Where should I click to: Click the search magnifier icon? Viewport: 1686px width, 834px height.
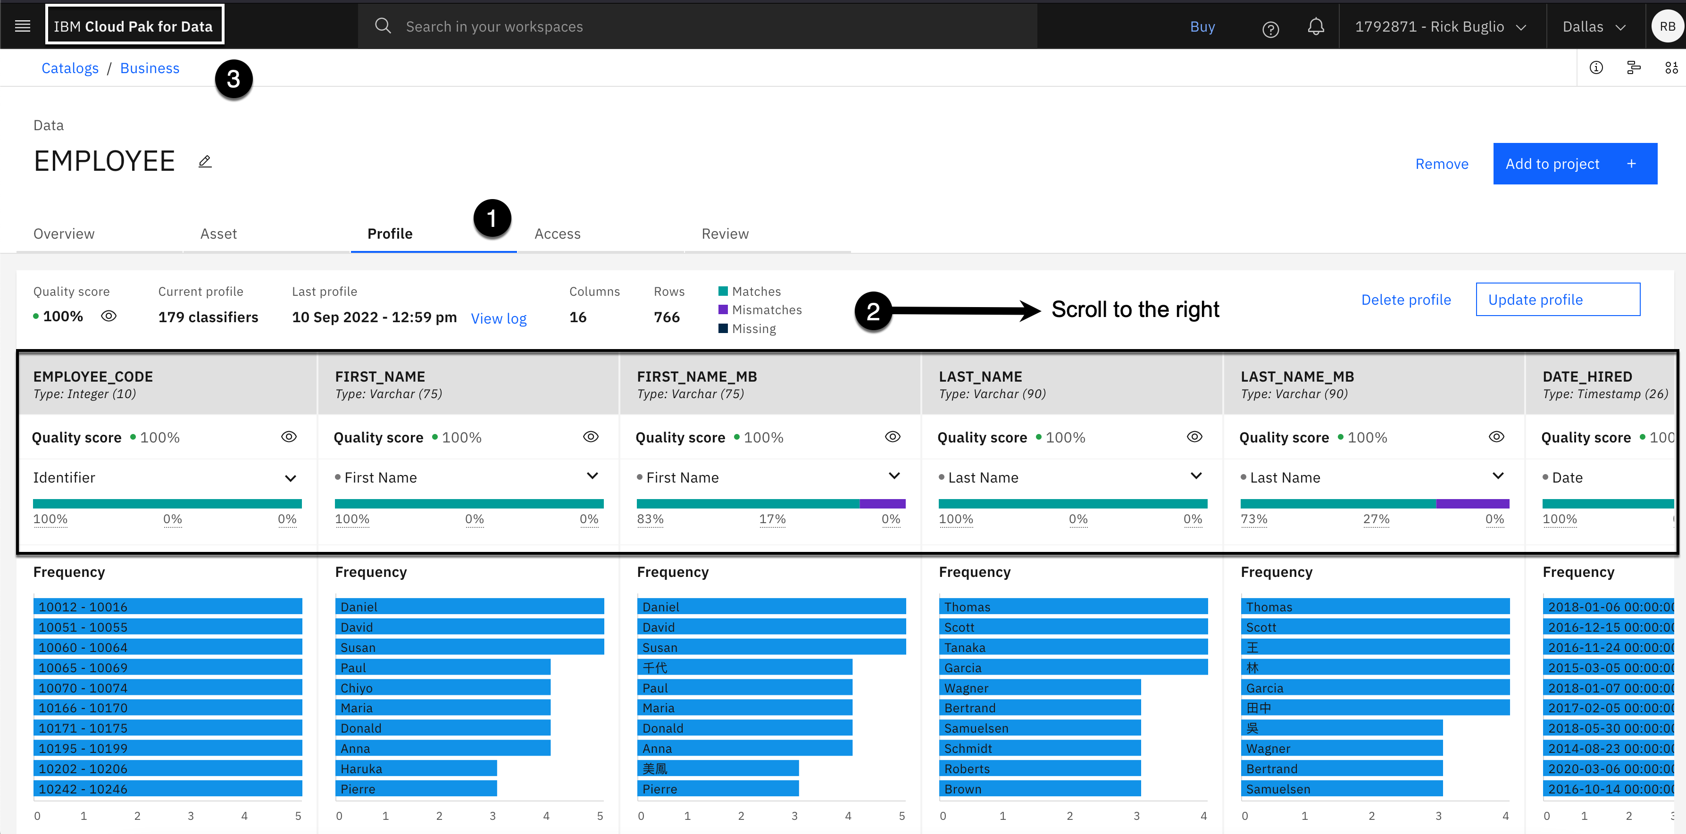383,26
